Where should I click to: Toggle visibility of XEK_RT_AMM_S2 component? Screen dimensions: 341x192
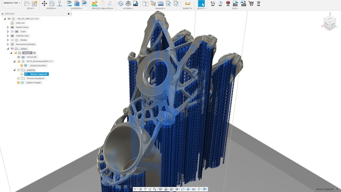pyautogui.click(x=9, y=19)
